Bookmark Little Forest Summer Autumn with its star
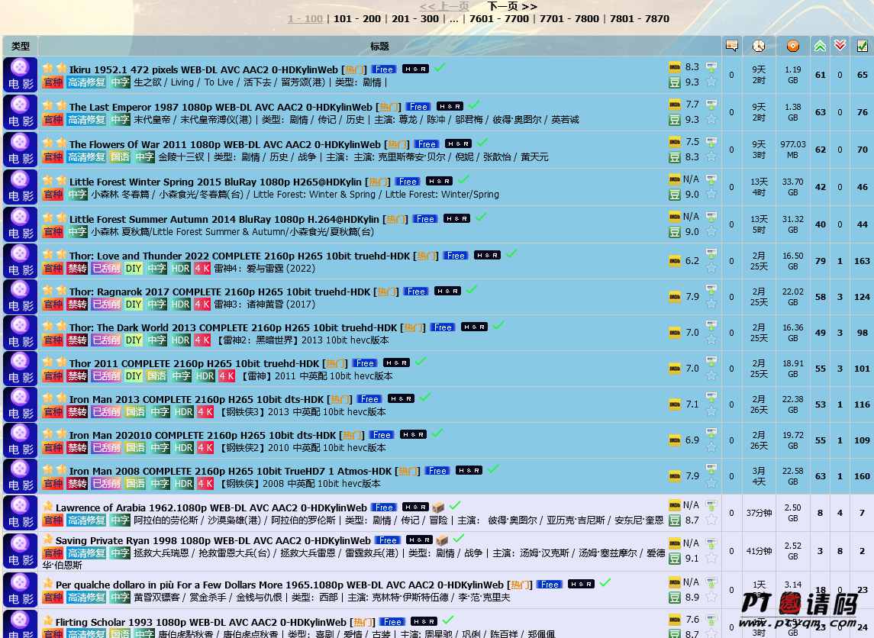Viewport: 874px width, 638px height. [x=711, y=231]
